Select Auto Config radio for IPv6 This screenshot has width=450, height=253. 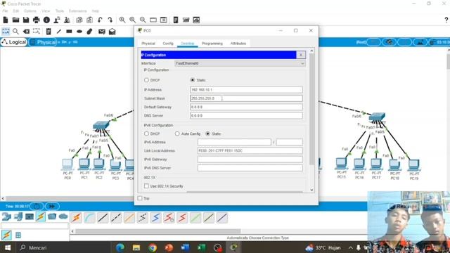(177, 134)
